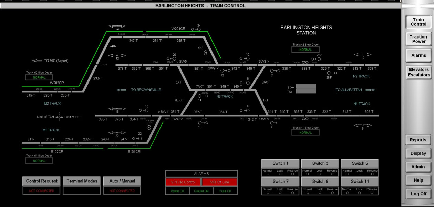Click the TO BROWNSVILLE direction arrow
The width and height of the screenshot is (434, 207).
(x=121, y=90)
